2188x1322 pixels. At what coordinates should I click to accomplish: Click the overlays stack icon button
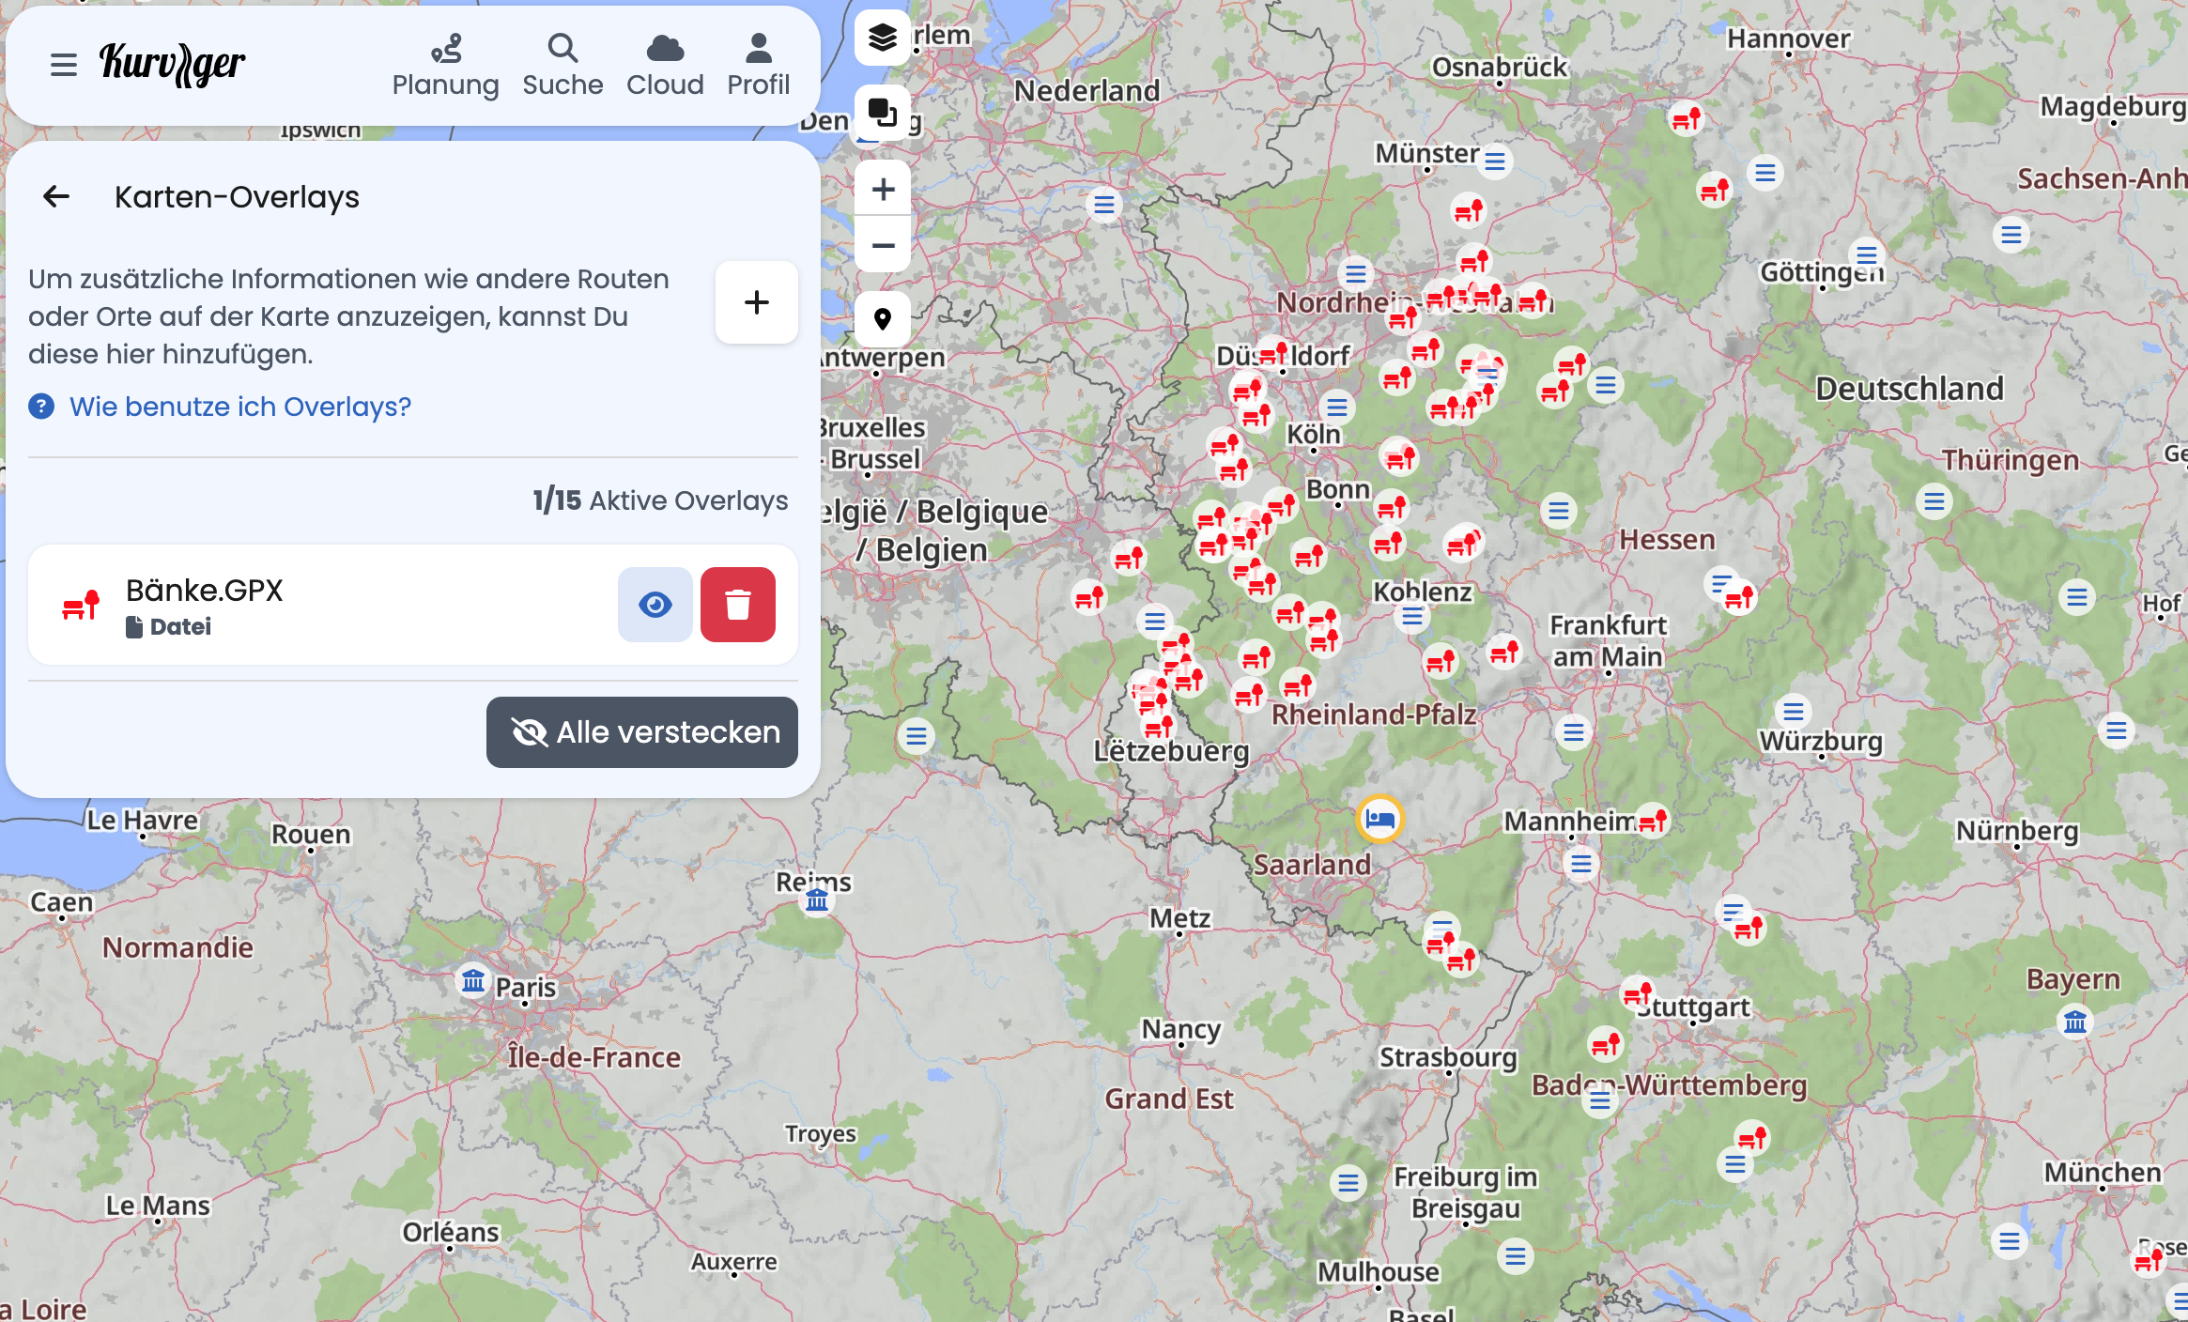882,113
